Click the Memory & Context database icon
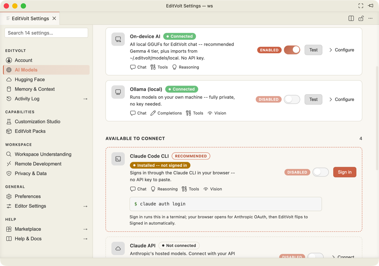 pos(9,89)
